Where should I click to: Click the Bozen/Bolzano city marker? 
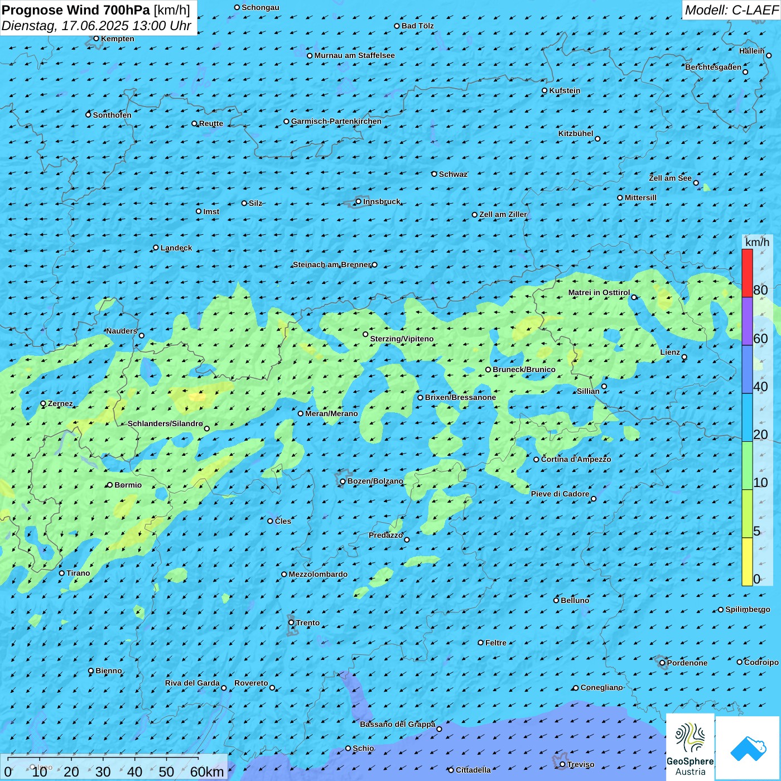(343, 481)
